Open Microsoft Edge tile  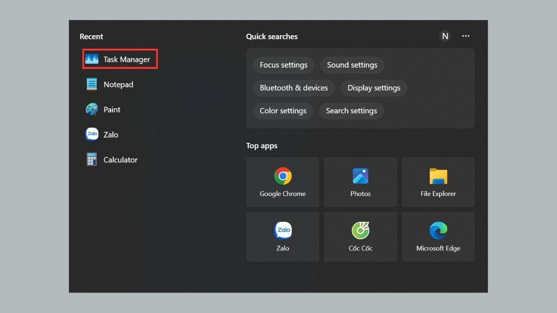(438, 236)
